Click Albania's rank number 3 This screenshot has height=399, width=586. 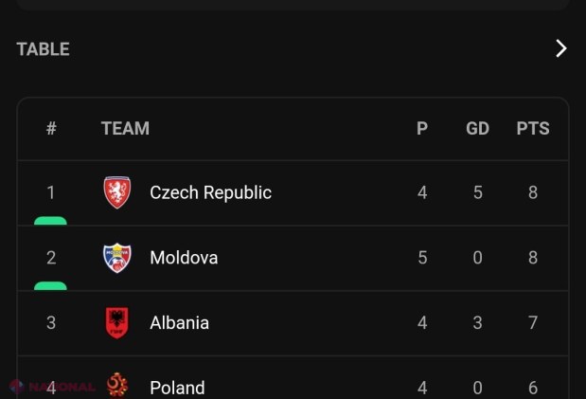click(x=51, y=323)
